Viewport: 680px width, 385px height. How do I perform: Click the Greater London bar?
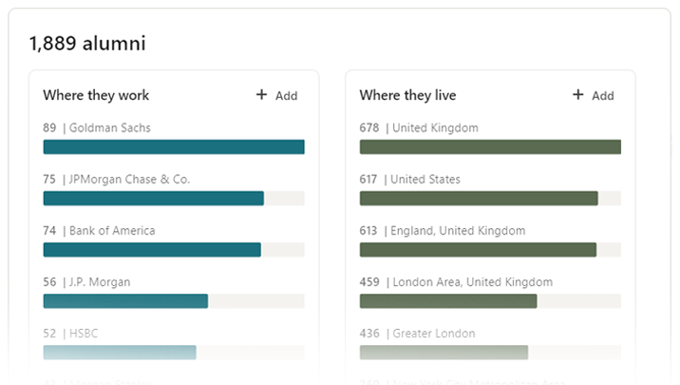pyautogui.click(x=444, y=352)
